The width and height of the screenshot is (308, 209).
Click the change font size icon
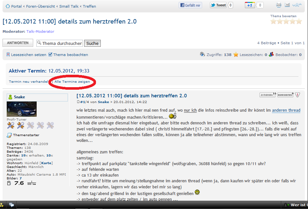click(x=297, y=5)
